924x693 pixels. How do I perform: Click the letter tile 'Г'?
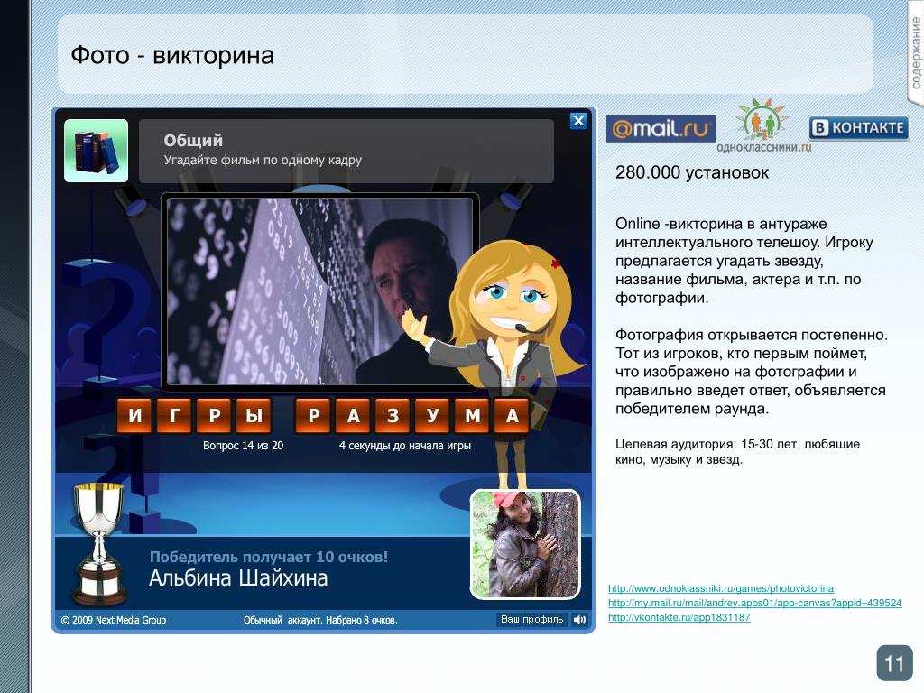pos(174,415)
